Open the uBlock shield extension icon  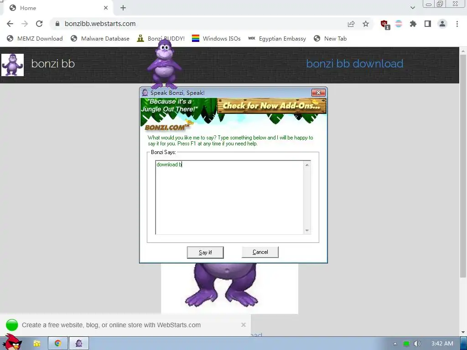point(385,25)
